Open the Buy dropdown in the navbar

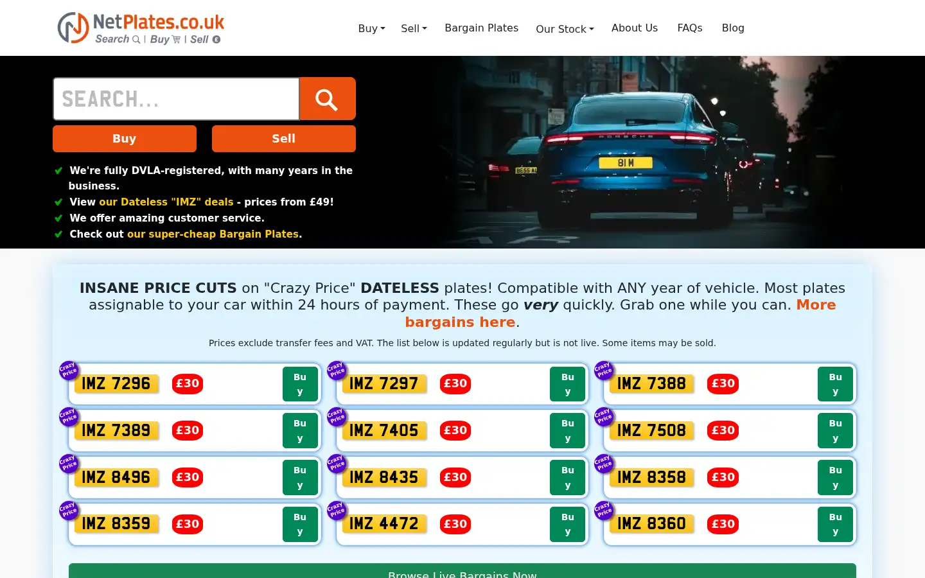[x=371, y=28]
